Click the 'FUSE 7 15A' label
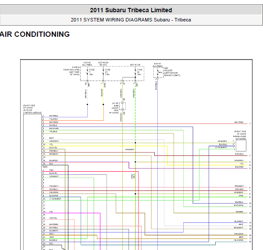 92,72
